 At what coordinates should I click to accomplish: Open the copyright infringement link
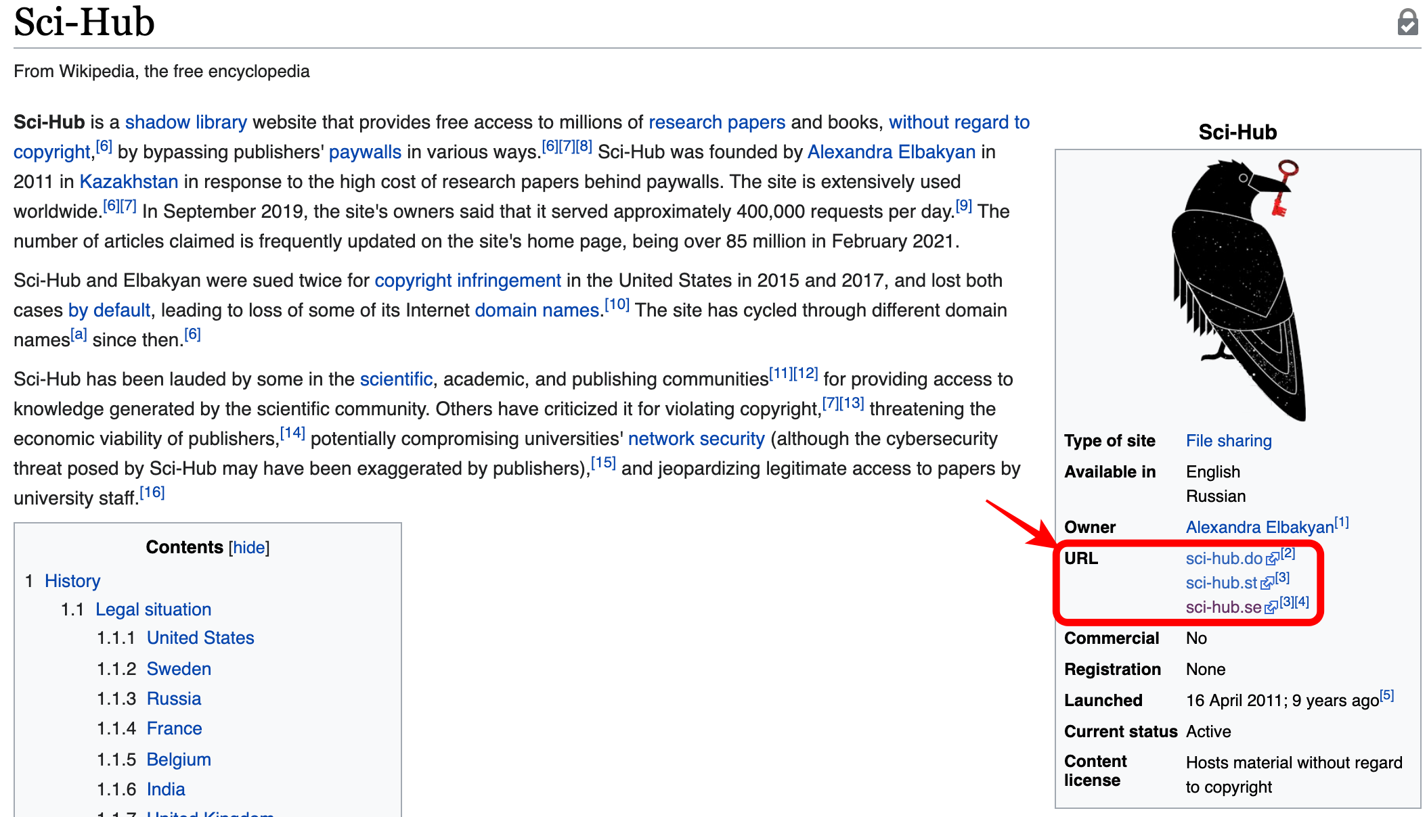pyautogui.click(x=467, y=281)
